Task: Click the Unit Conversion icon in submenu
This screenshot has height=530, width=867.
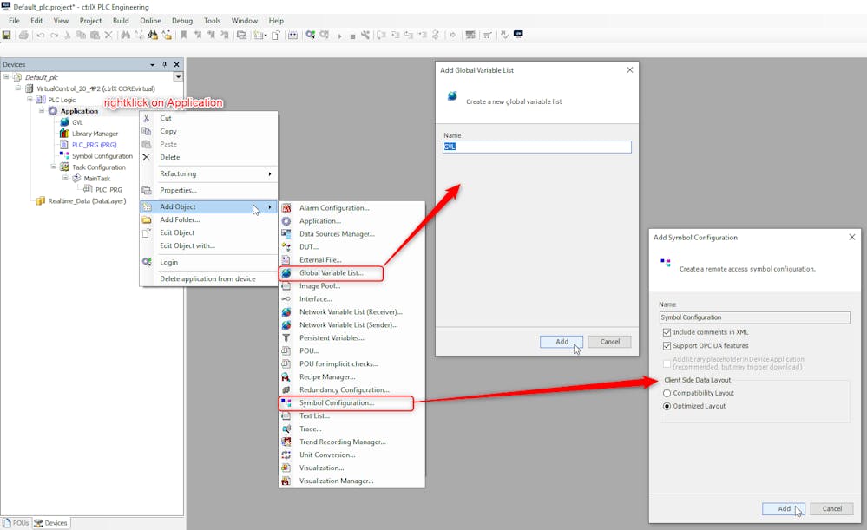Action: coord(286,455)
